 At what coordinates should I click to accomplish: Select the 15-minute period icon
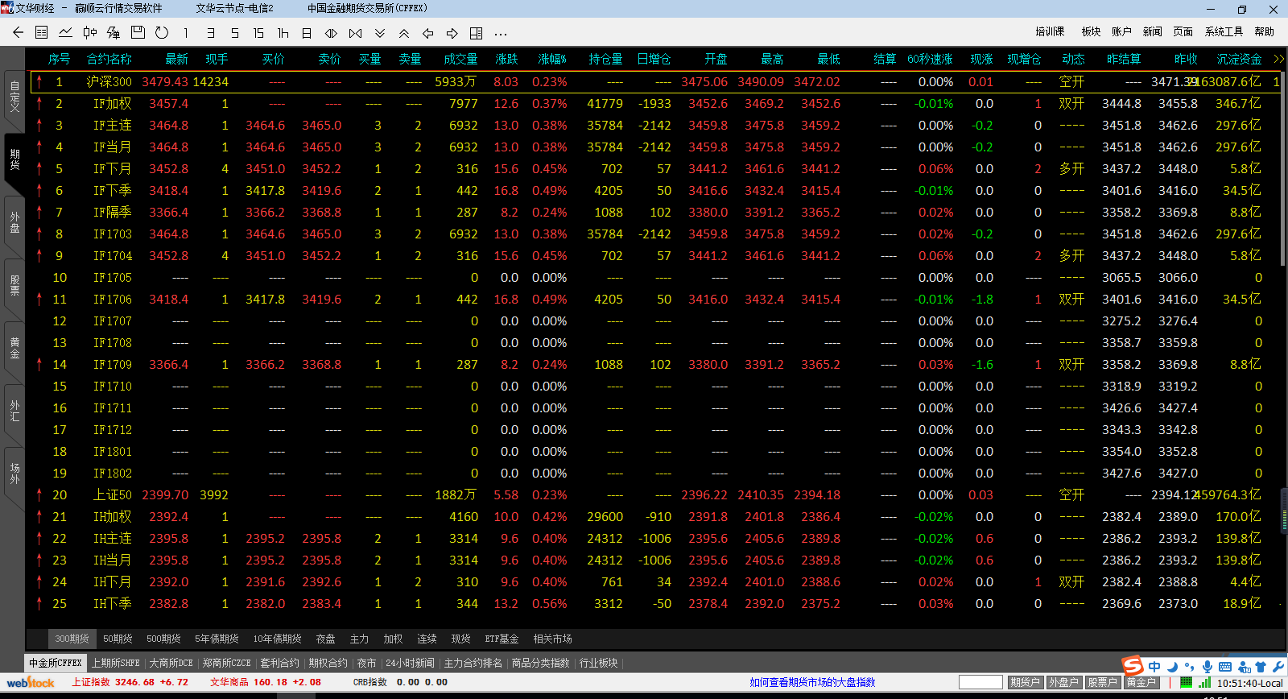pyautogui.click(x=258, y=33)
